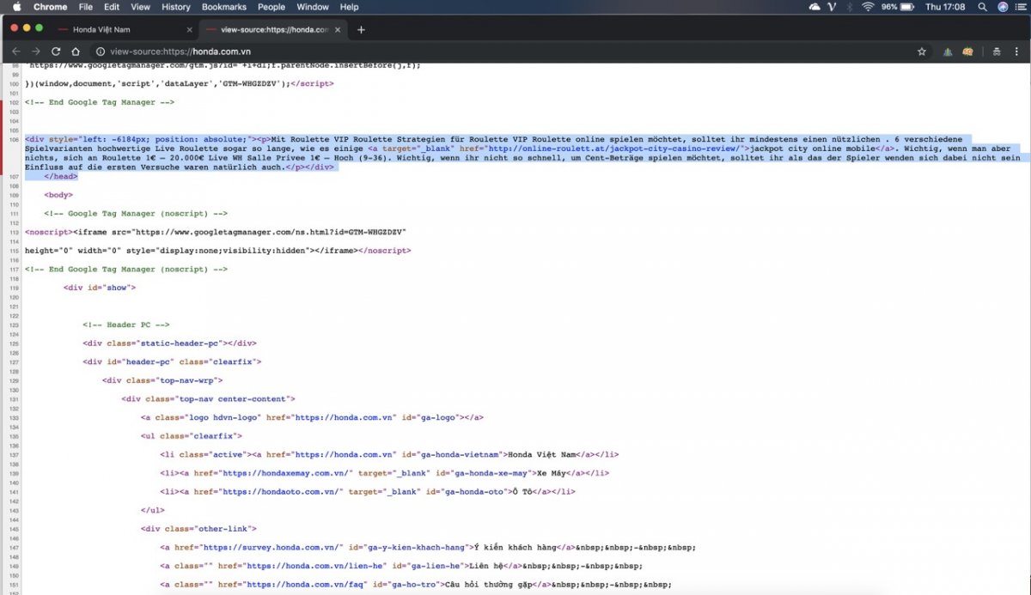Open the File menu

86,7
